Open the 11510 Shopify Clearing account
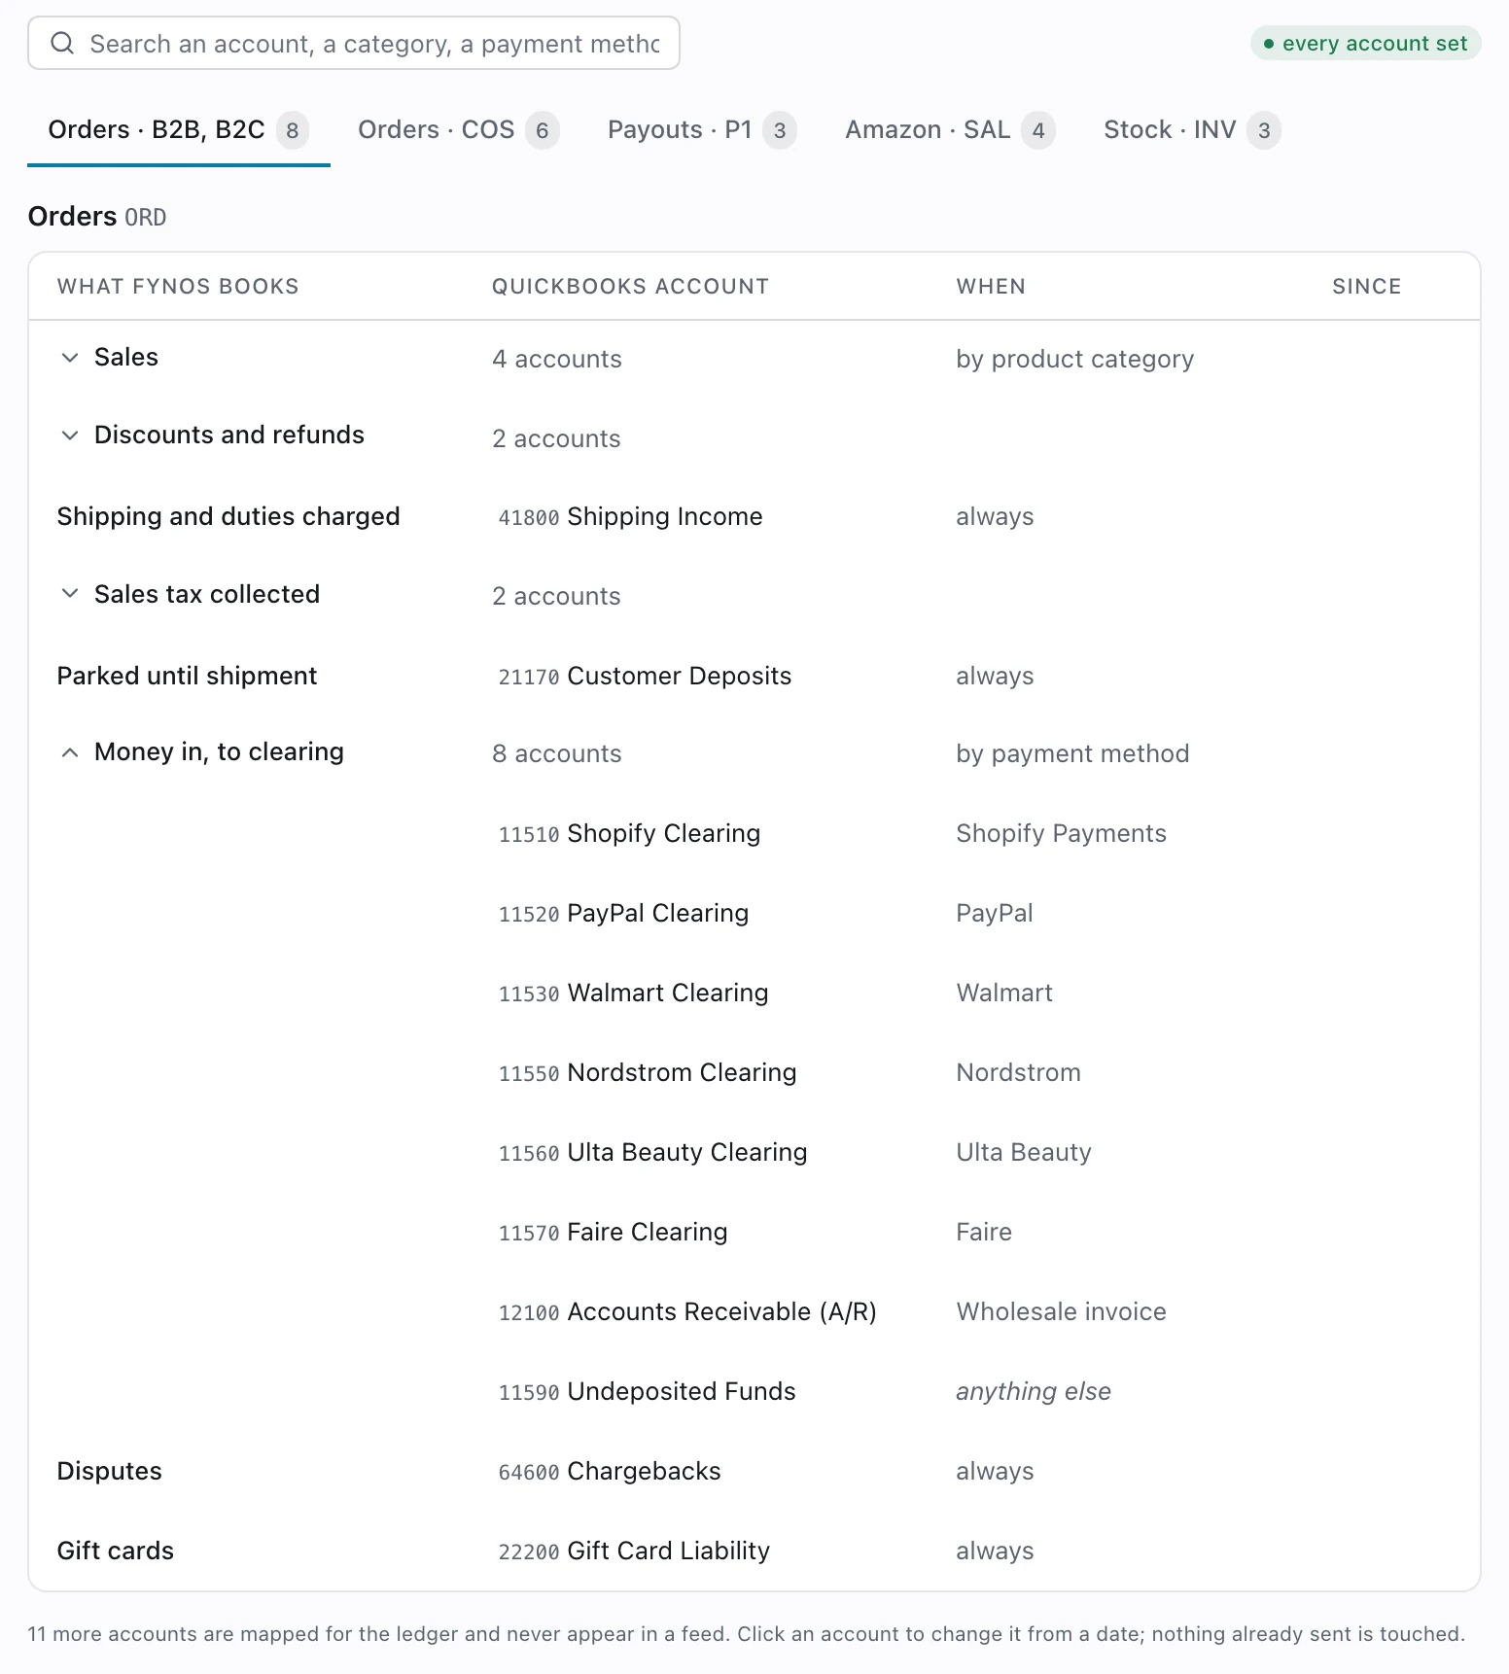Viewport: 1509px width, 1674px height. tap(629, 833)
